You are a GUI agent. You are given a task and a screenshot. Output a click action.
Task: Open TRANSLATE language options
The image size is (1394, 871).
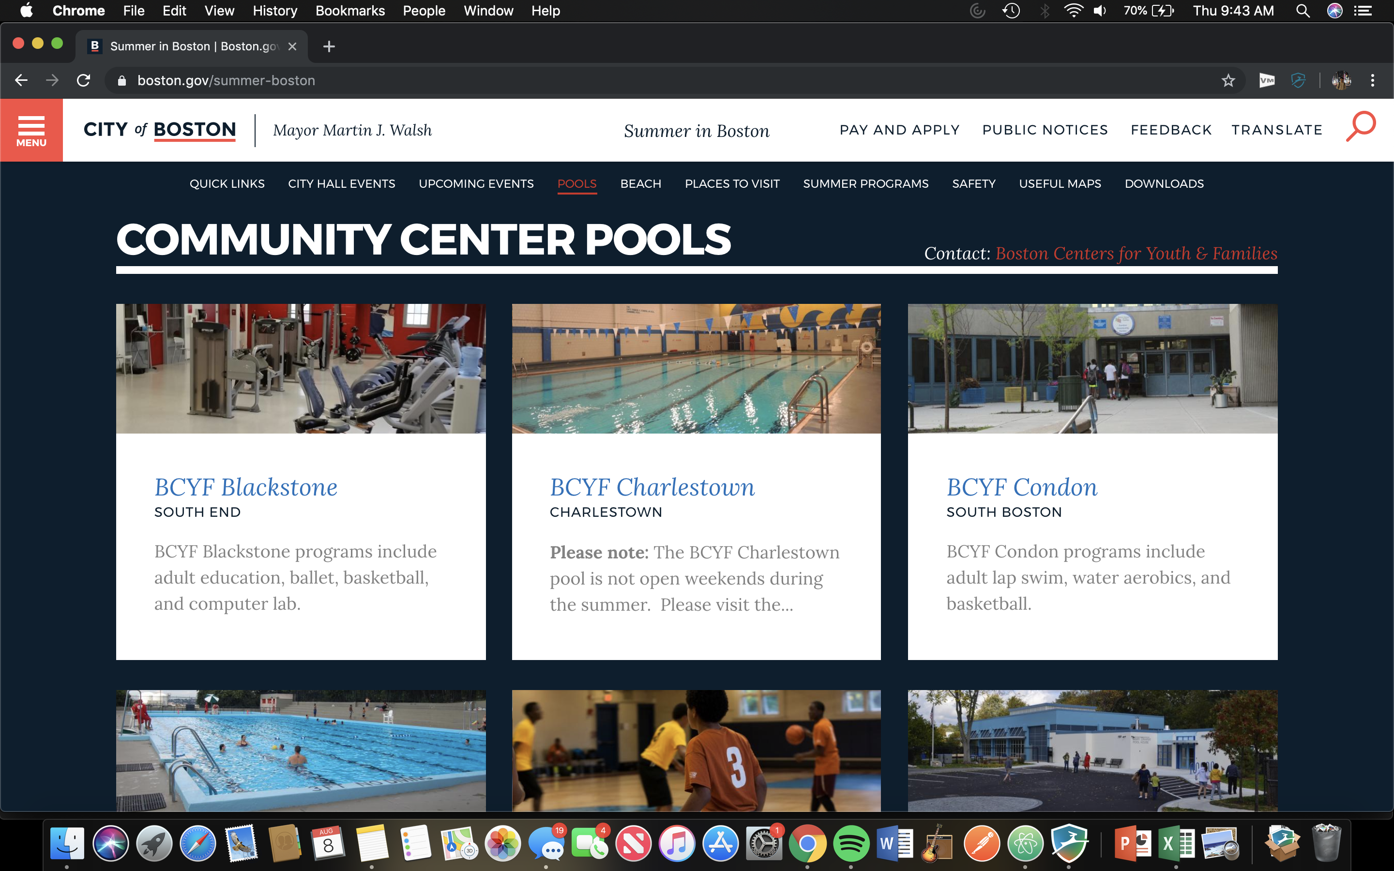pyautogui.click(x=1276, y=130)
